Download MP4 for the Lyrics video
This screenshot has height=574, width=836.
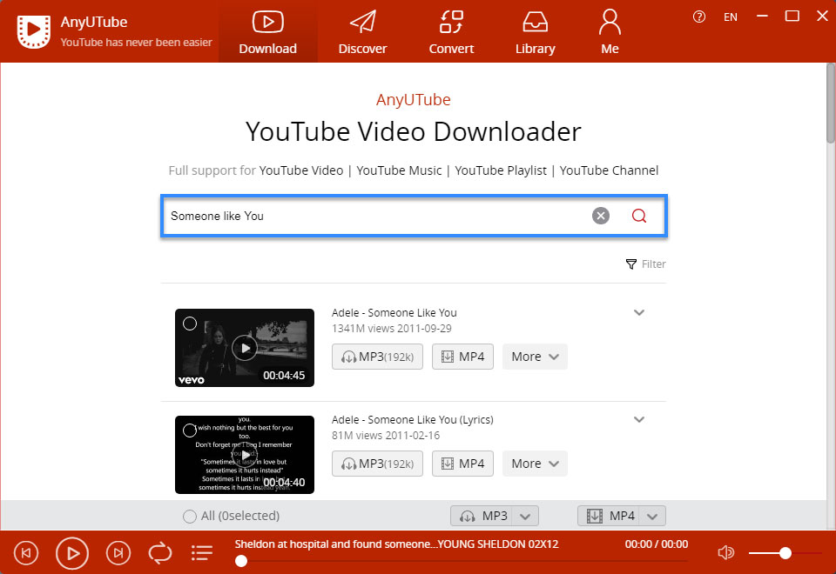[x=462, y=464]
